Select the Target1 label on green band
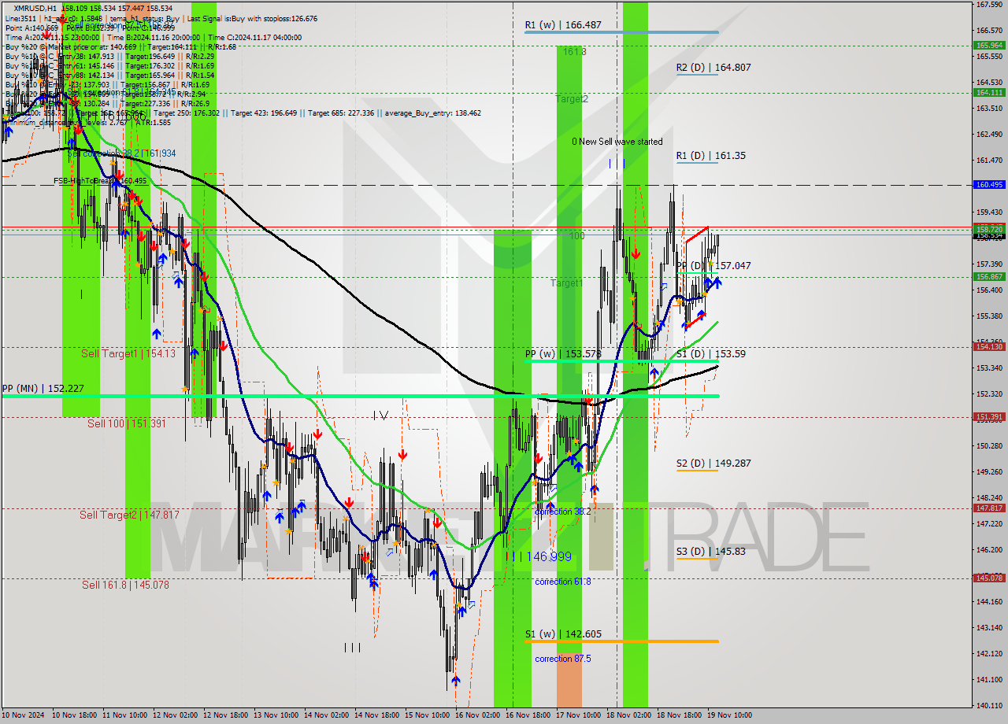 [x=566, y=283]
